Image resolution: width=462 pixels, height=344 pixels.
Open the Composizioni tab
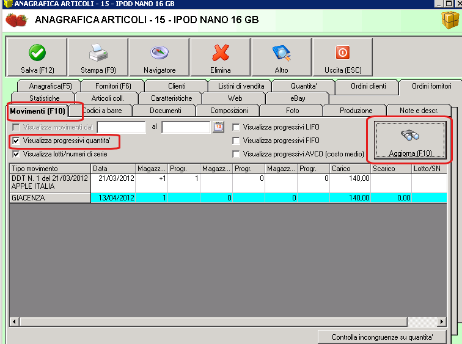pyautogui.click(x=229, y=111)
